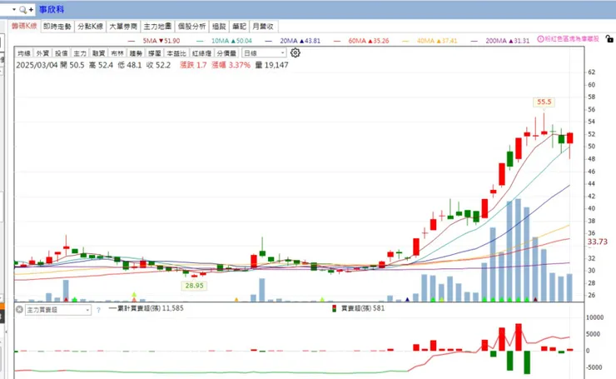This screenshot has width=616, height=379.
Task: Toggle the 主力 overlay button
Action: [x=80, y=53]
